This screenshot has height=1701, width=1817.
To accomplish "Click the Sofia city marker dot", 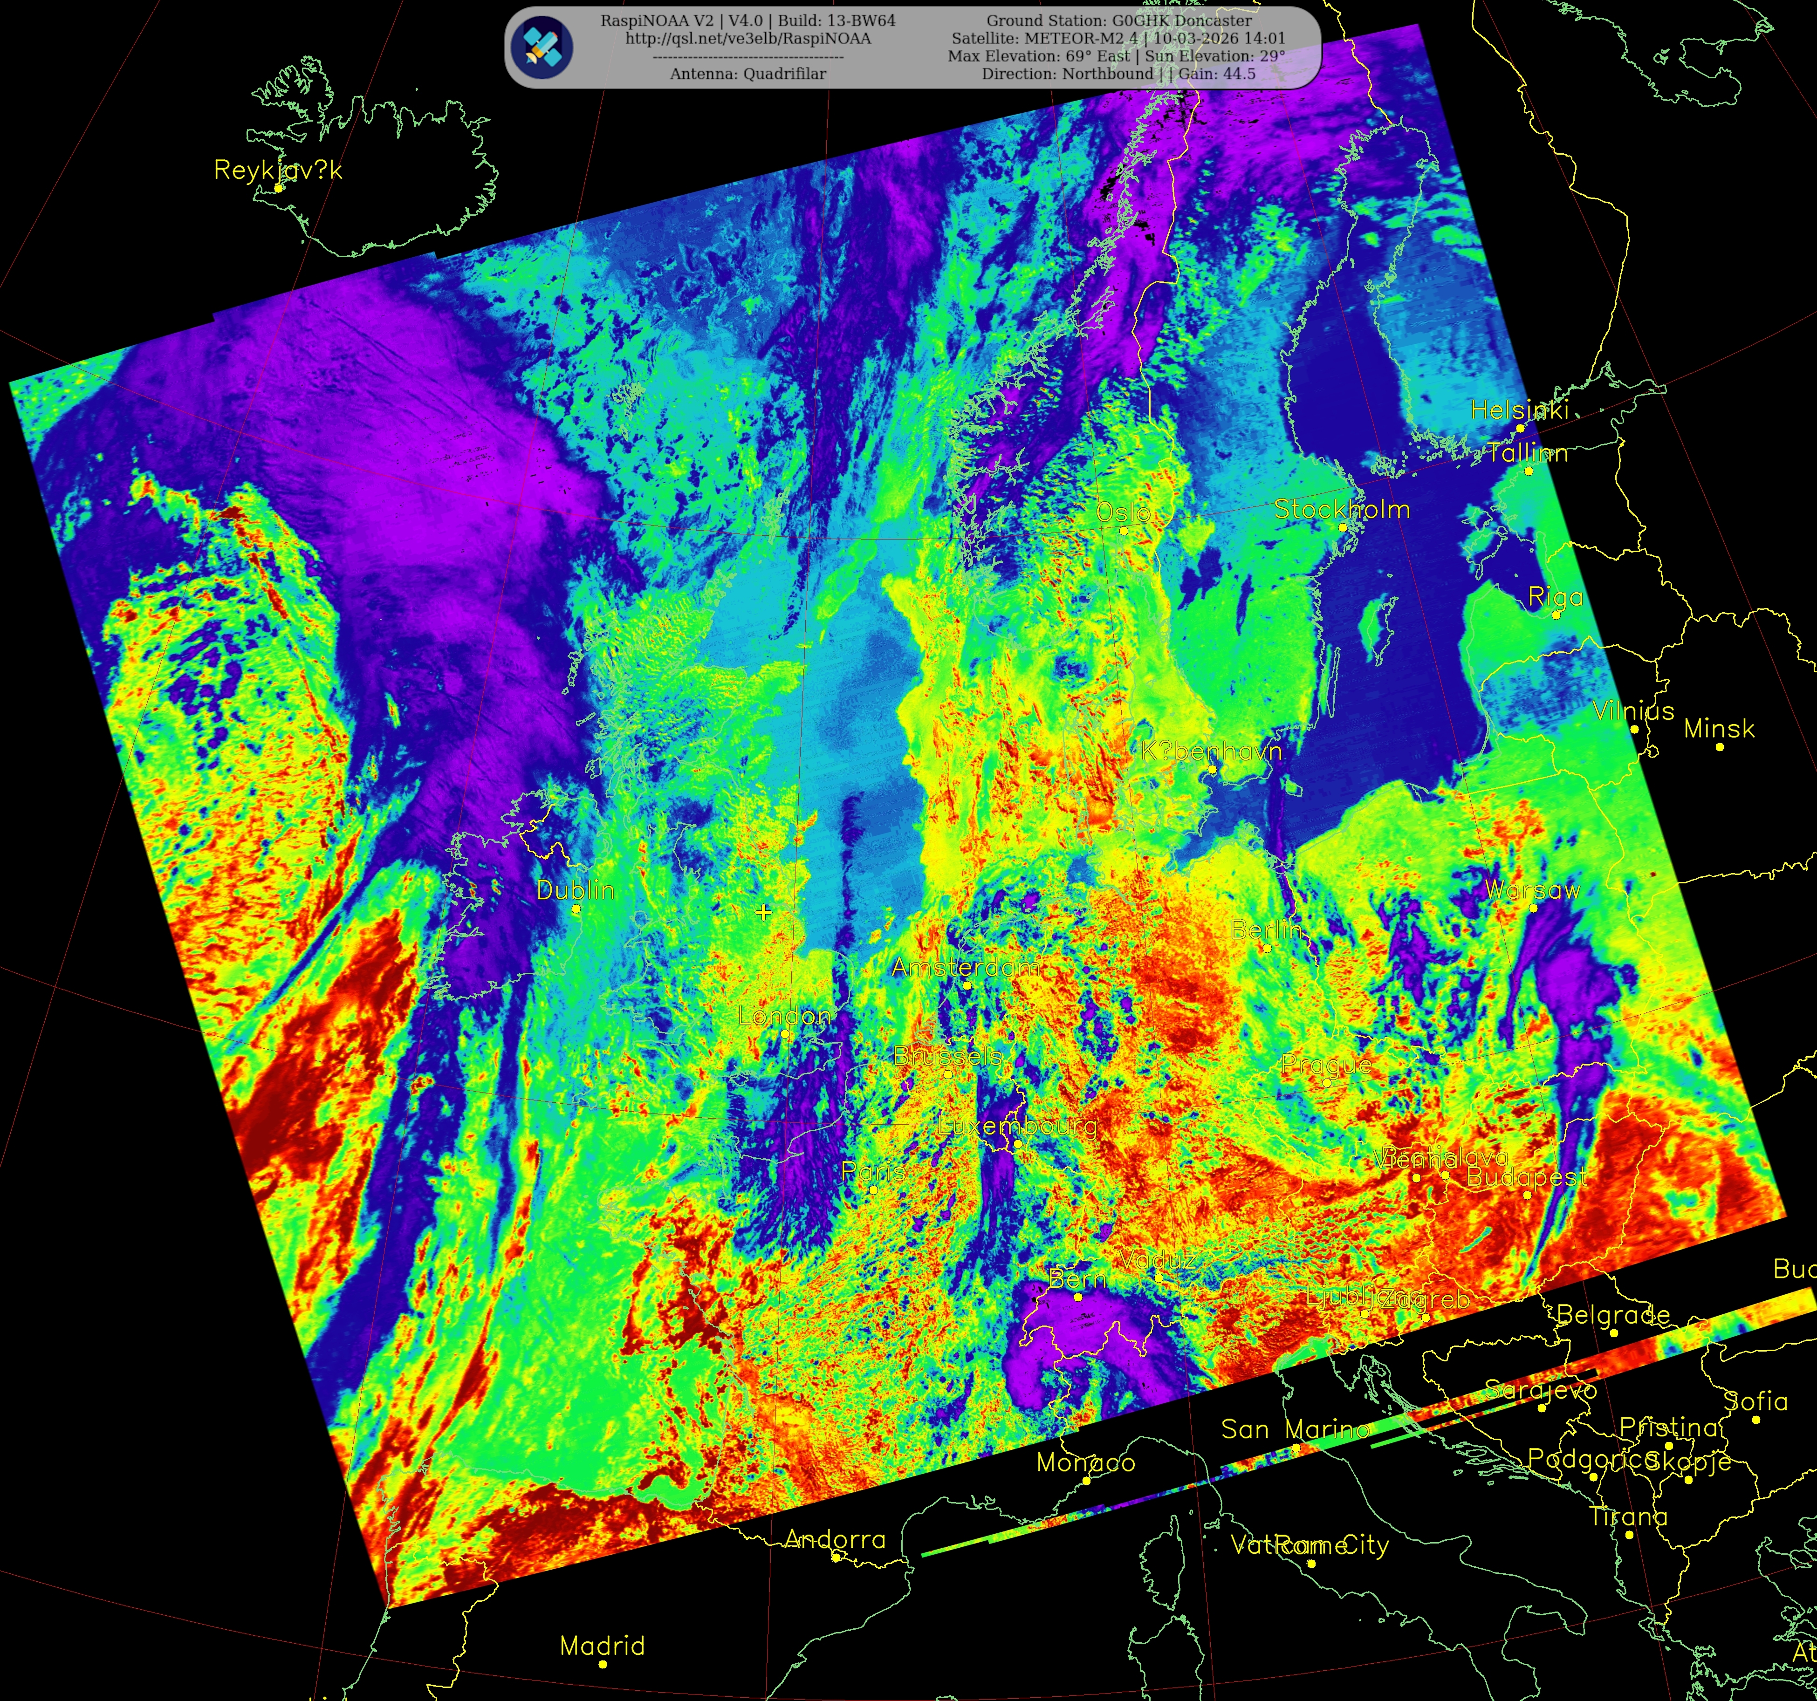I will click(1756, 1420).
